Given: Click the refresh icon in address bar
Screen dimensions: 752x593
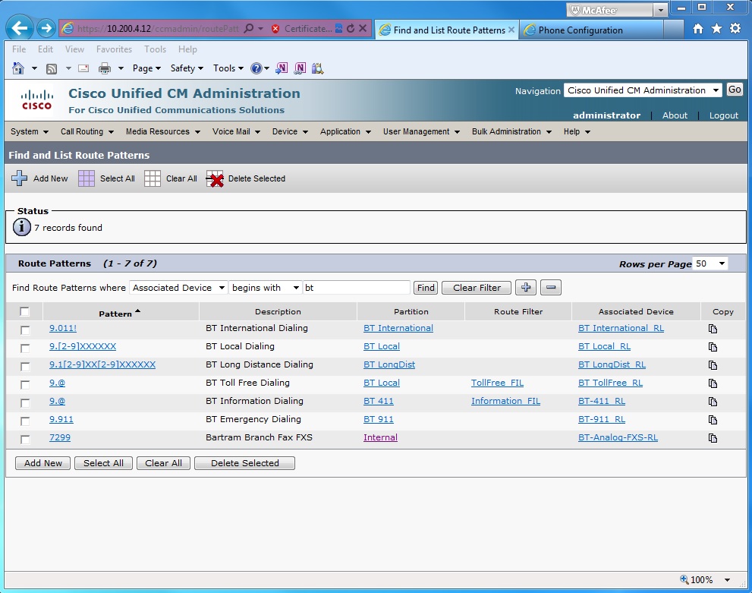Looking at the screenshot, I should coord(351,28).
